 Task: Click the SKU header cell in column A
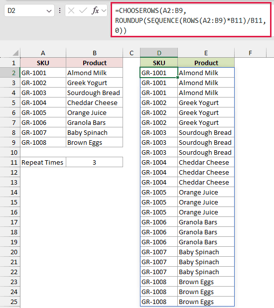pos(43,63)
